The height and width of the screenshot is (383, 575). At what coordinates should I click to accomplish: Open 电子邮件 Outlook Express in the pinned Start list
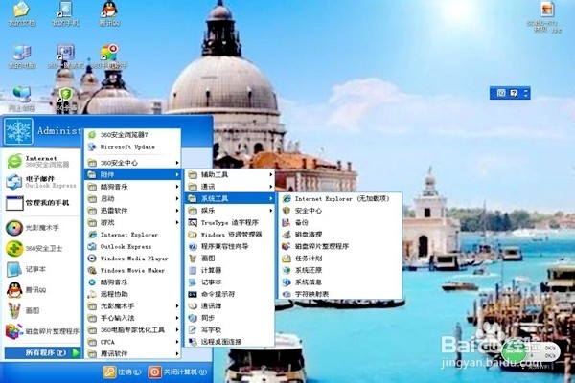(x=42, y=182)
